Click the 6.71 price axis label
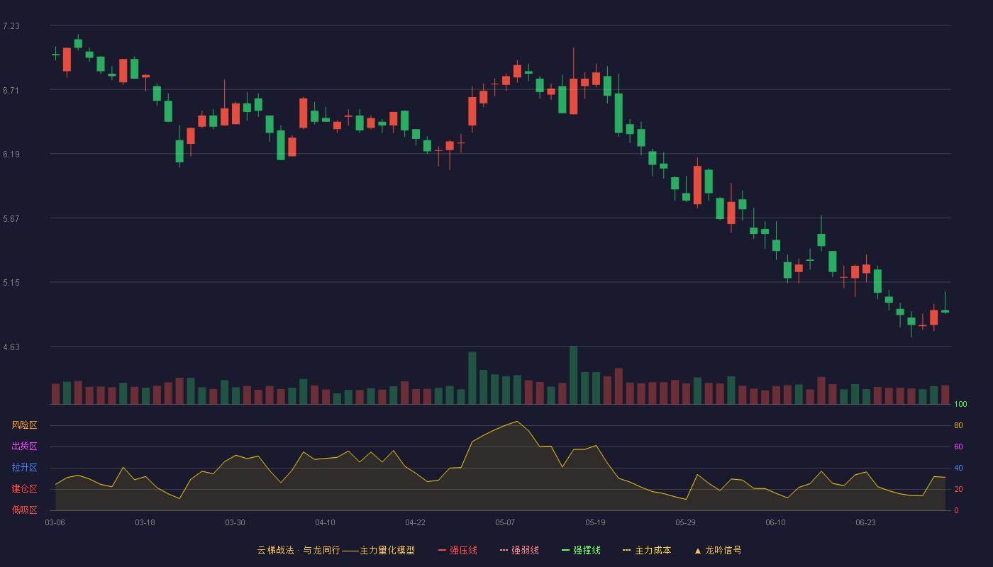The height and width of the screenshot is (567, 993). click(11, 90)
